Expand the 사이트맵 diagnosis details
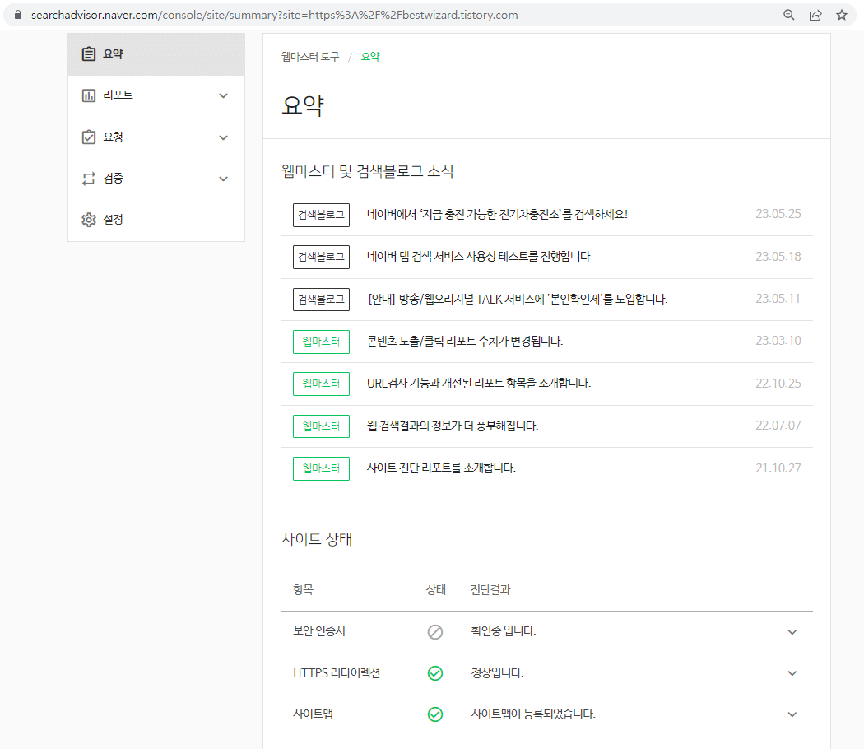 point(792,714)
